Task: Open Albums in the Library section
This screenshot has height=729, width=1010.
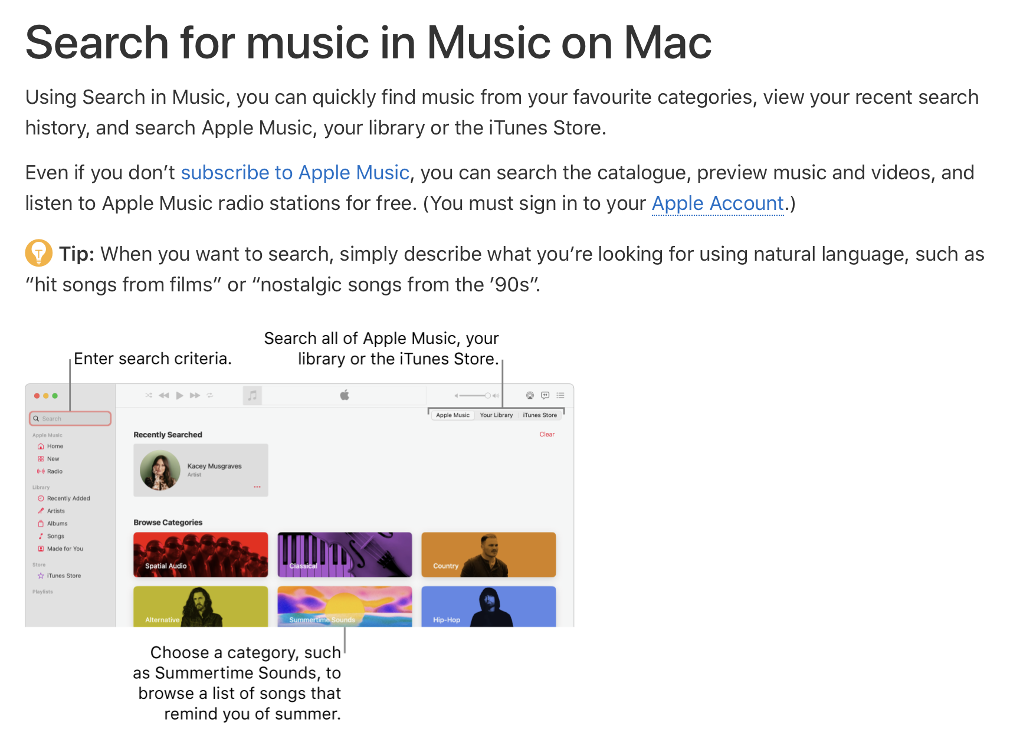Action: [x=57, y=524]
